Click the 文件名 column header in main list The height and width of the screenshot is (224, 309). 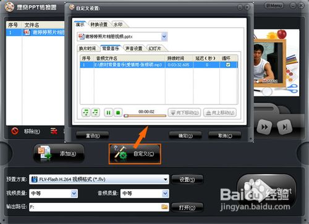click(43, 25)
